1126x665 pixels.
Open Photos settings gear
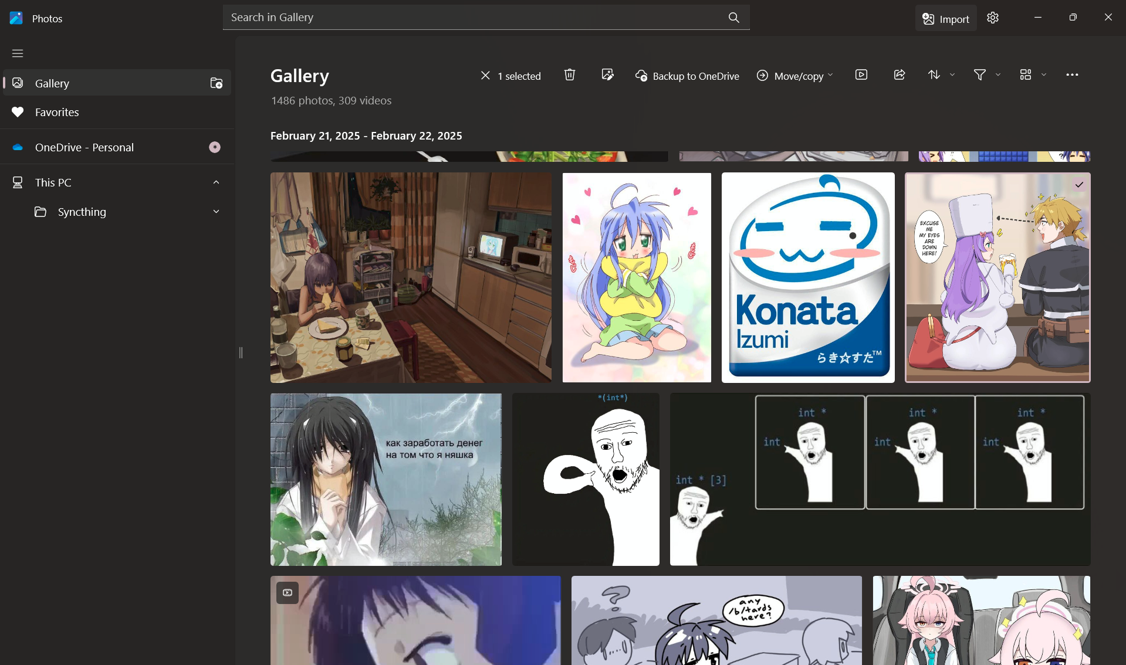pyautogui.click(x=993, y=18)
